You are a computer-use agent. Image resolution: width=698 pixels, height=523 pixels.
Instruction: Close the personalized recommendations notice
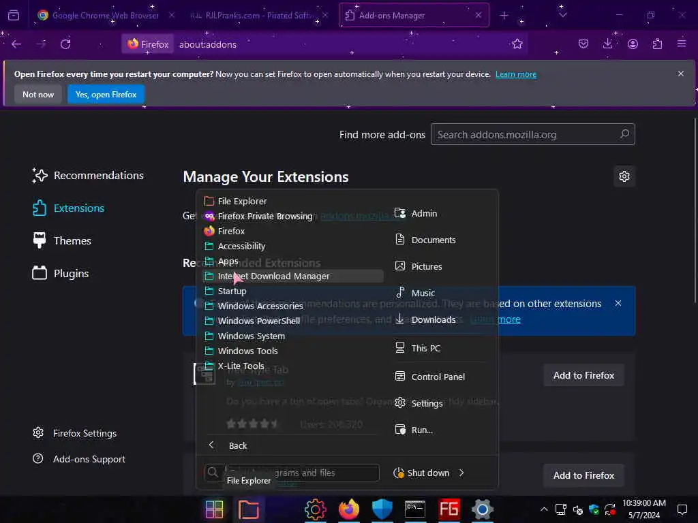click(x=618, y=304)
